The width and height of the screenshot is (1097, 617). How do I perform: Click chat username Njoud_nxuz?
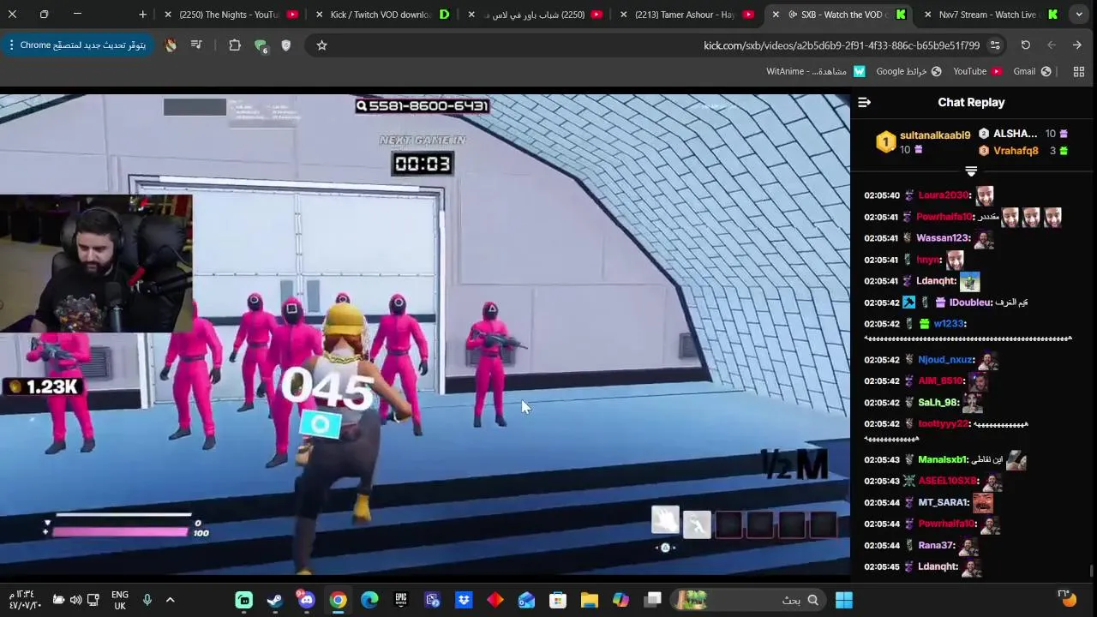945,360
